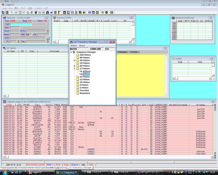Switch to the Messages tab
The width and height of the screenshot is (218, 175).
122,52
